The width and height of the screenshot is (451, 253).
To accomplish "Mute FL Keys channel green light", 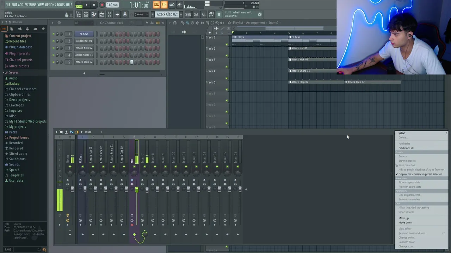I will point(53,34).
